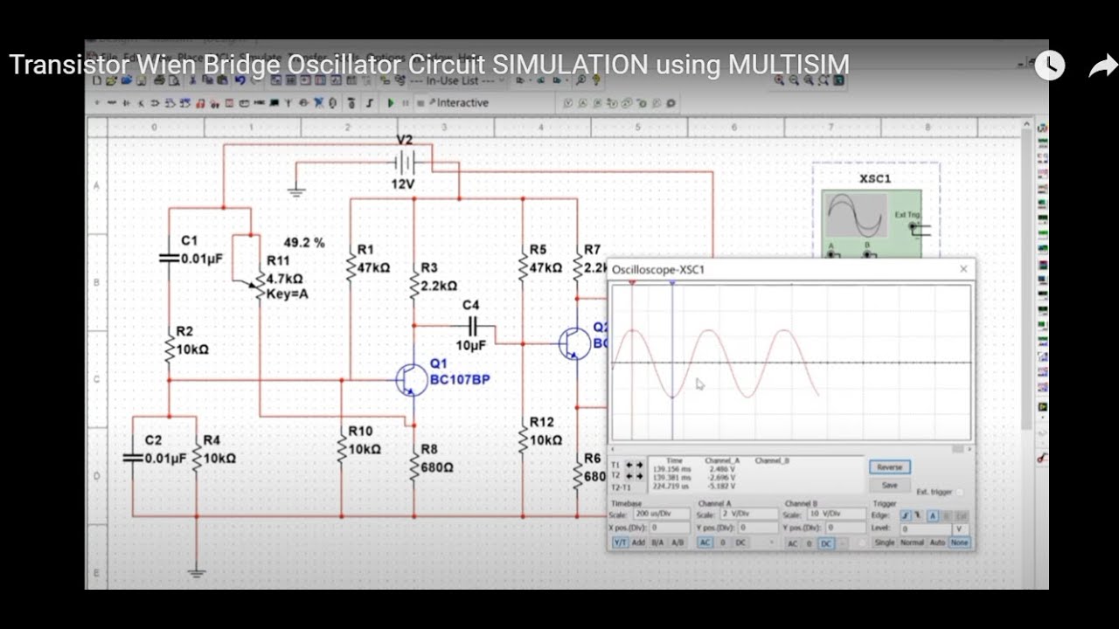Select Normal trigger mode
This screenshot has height=629, width=1119.
pyautogui.click(x=912, y=543)
